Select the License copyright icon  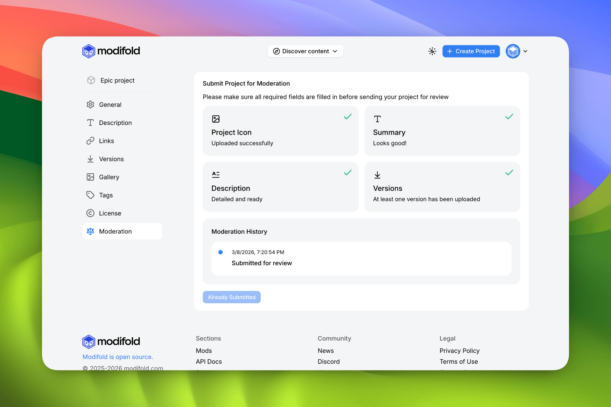pos(90,213)
